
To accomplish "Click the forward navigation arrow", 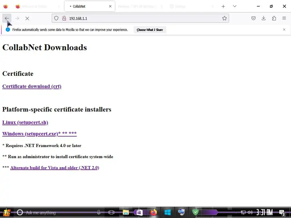I will (x=17, y=18).
